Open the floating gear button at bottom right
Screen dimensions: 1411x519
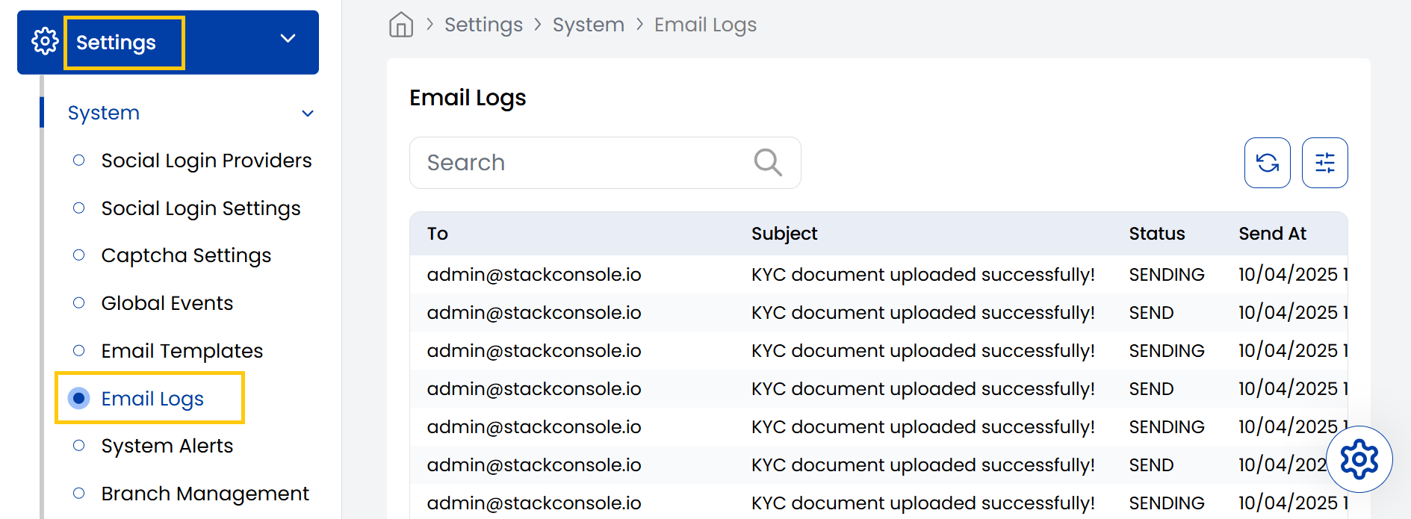[1359, 459]
